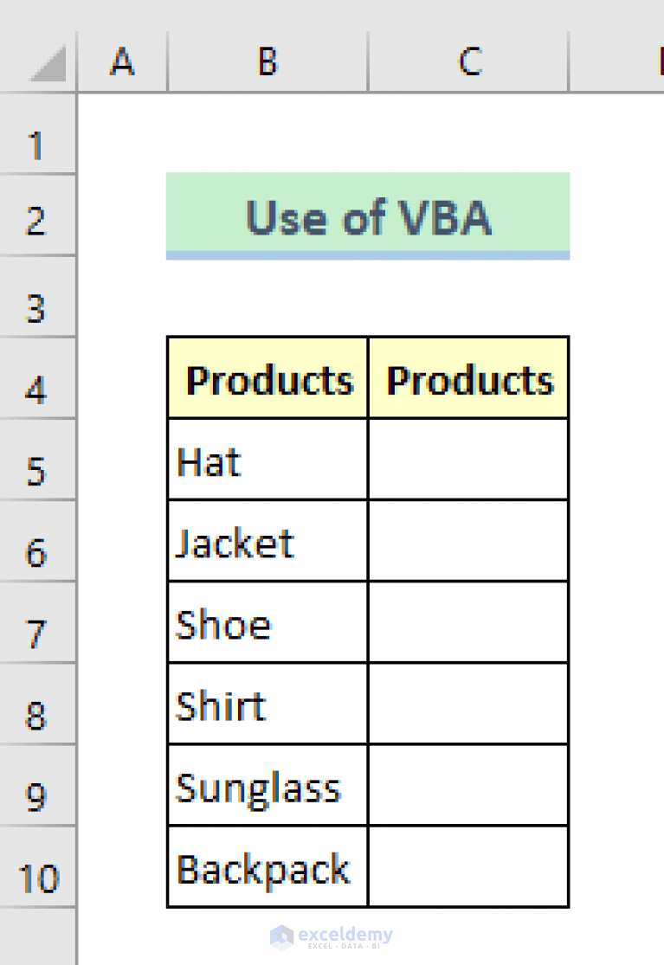Viewport: 664px width, 965px height.
Task: Select the cell containing Shoe
Action: [x=266, y=625]
